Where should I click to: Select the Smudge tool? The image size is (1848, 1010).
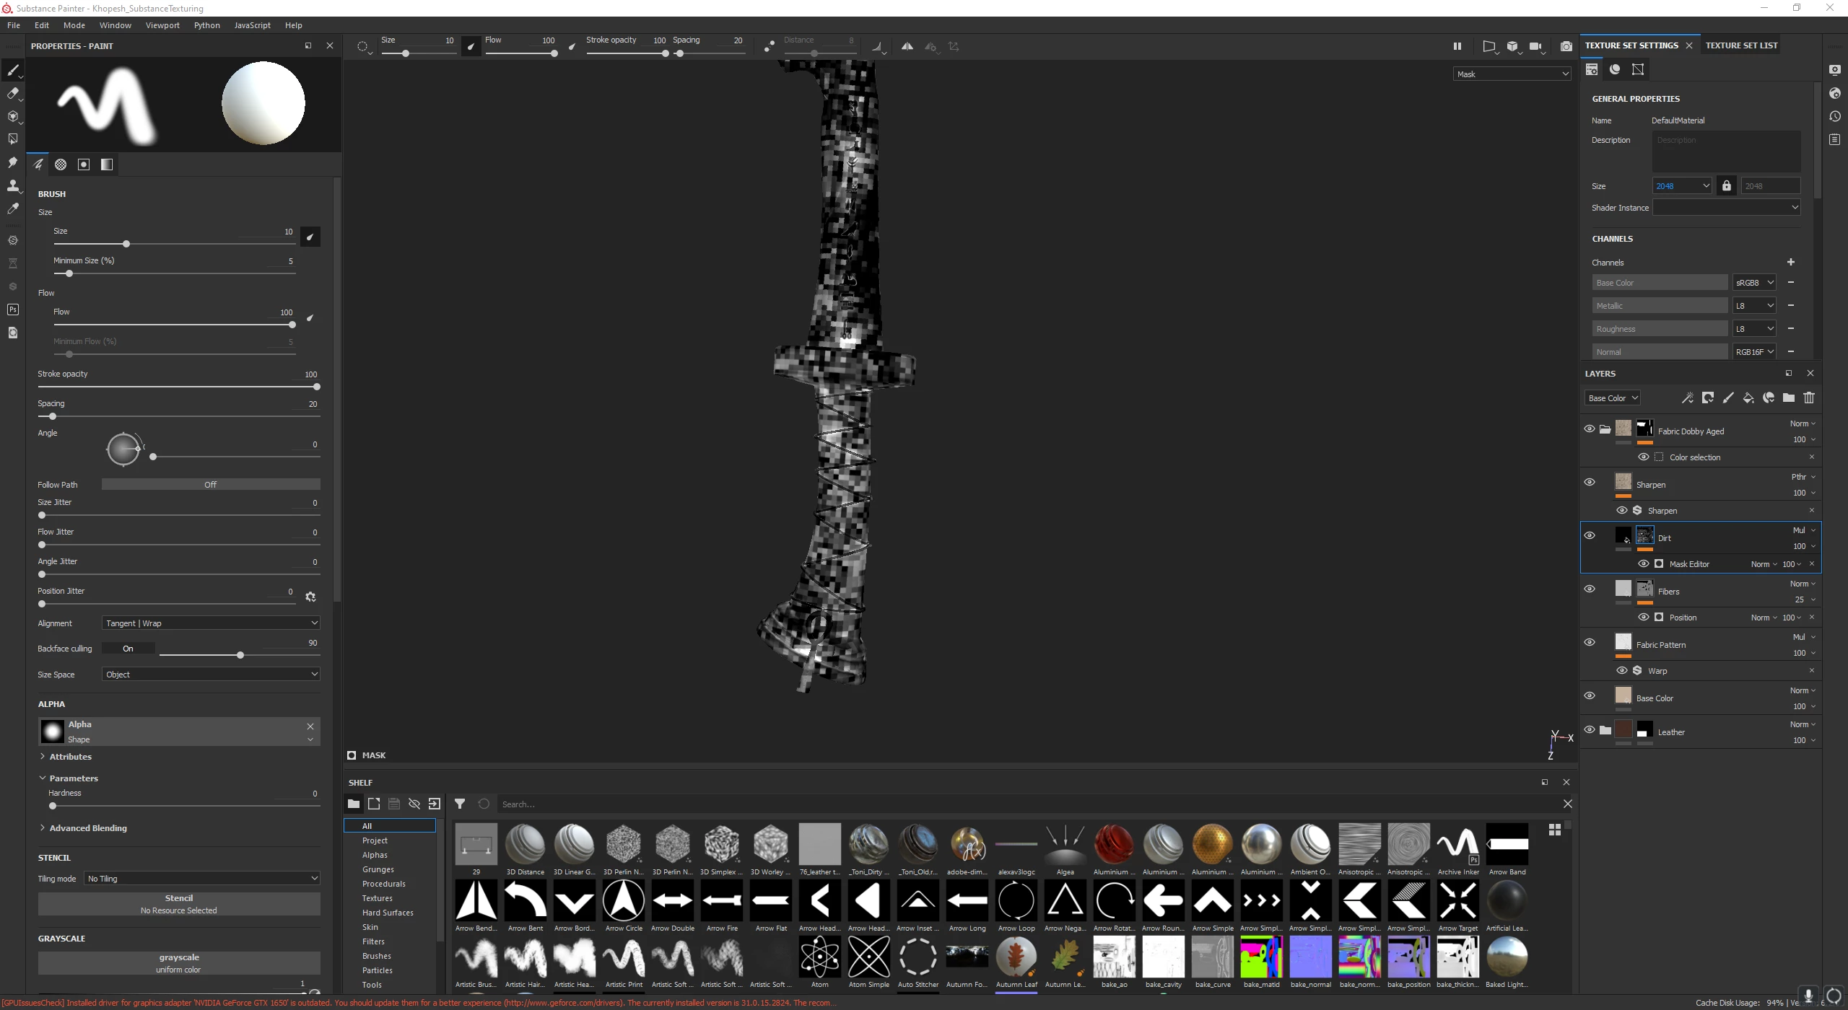click(x=12, y=162)
